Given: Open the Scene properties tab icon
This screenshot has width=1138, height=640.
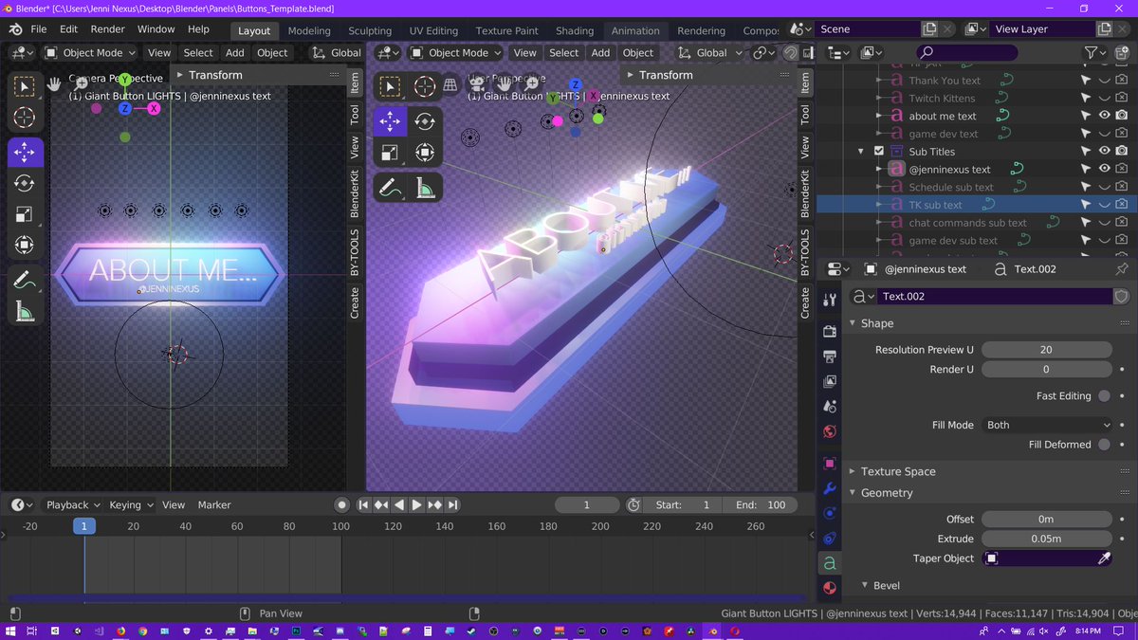Looking at the screenshot, I should (x=830, y=407).
